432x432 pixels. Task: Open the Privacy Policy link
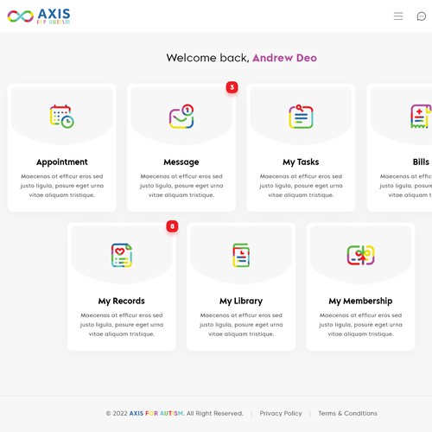tap(281, 413)
